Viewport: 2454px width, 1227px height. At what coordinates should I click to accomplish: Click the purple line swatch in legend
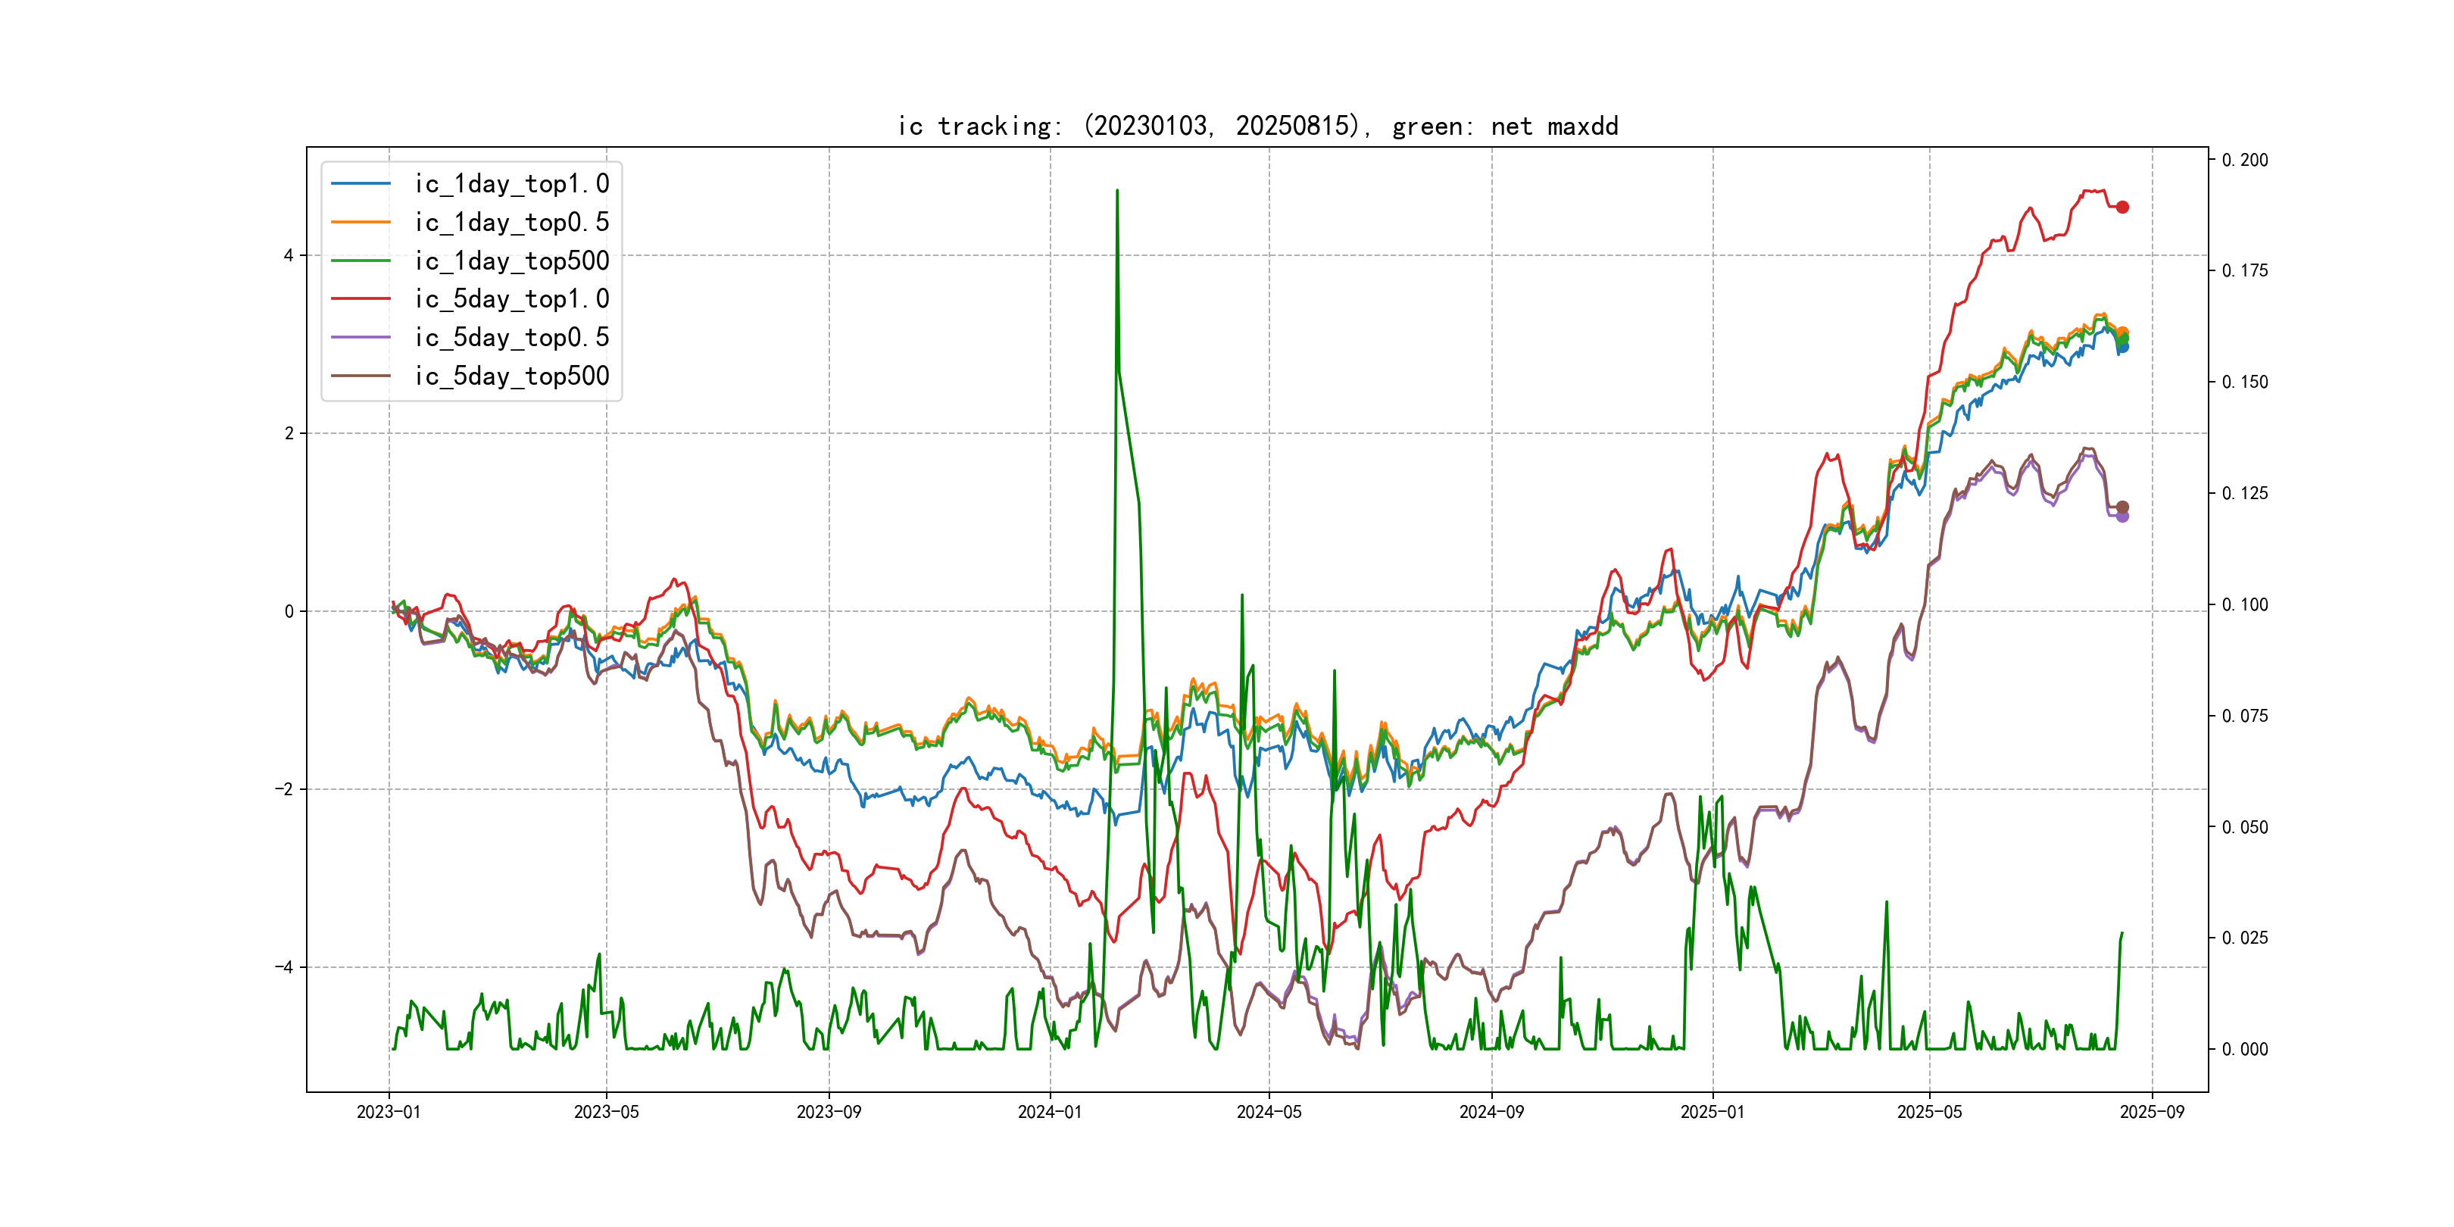(361, 337)
